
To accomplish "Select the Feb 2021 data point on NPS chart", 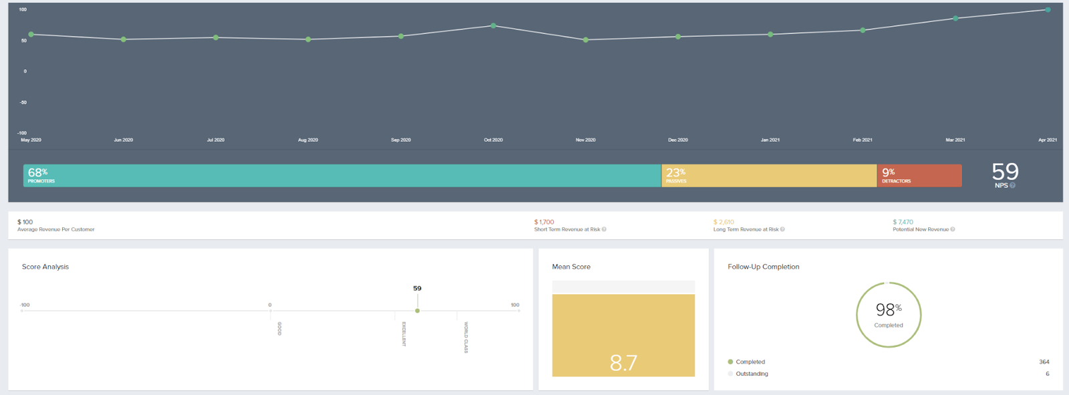I will (x=863, y=30).
